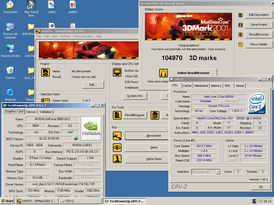The width and height of the screenshot is (274, 205).
Task: Switch to the Cache tab in CPU-Z
Action: point(187,86)
